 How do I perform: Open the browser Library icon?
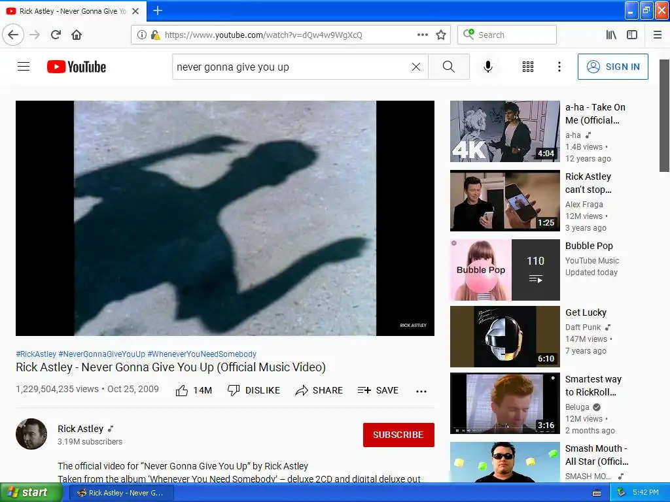pos(612,35)
